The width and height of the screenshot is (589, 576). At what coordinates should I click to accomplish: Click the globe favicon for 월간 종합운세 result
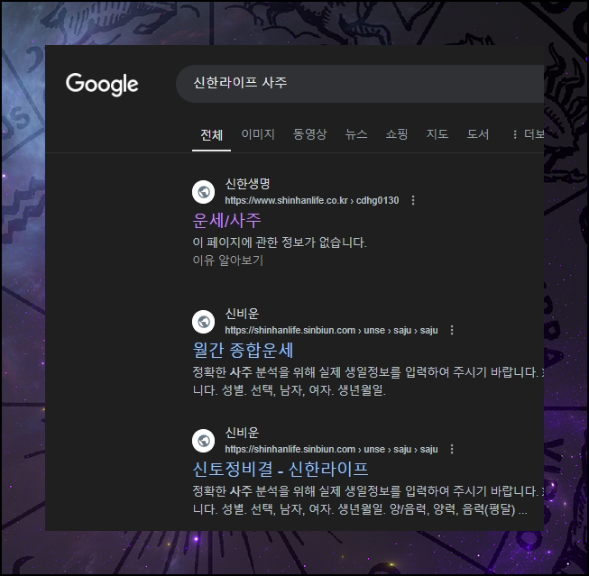(x=204, y=322)
